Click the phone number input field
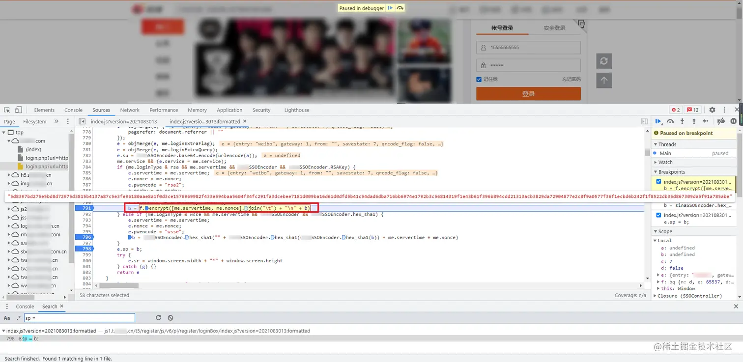This screenshot has width=743, height=362. click(528, 48)
